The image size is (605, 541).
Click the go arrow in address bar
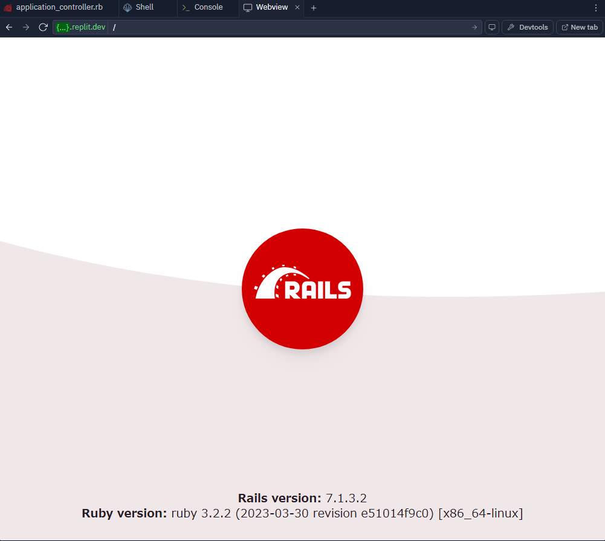[474, 27]
